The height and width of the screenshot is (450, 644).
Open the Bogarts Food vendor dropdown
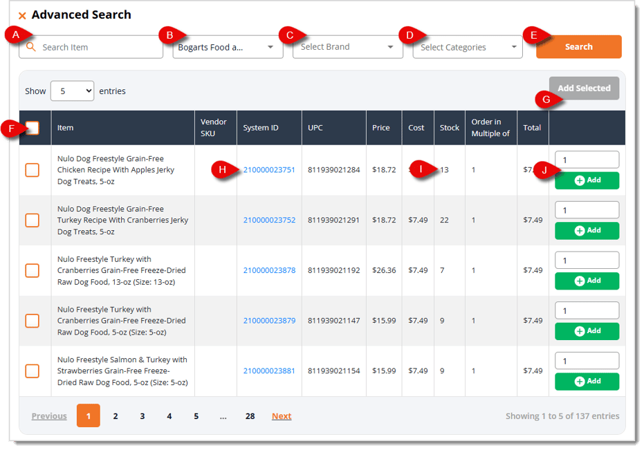[x=228, y=47]
